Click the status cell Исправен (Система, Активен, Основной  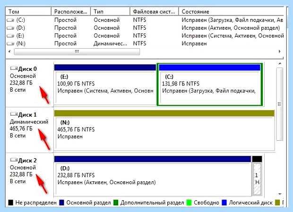(x=233, y=35)
